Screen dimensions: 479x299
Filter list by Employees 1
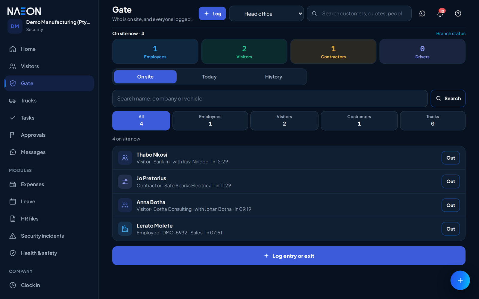(210, 121)
